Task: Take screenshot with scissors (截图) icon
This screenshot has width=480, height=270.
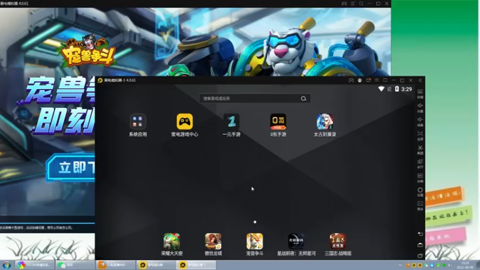Action: click(420, 150)
